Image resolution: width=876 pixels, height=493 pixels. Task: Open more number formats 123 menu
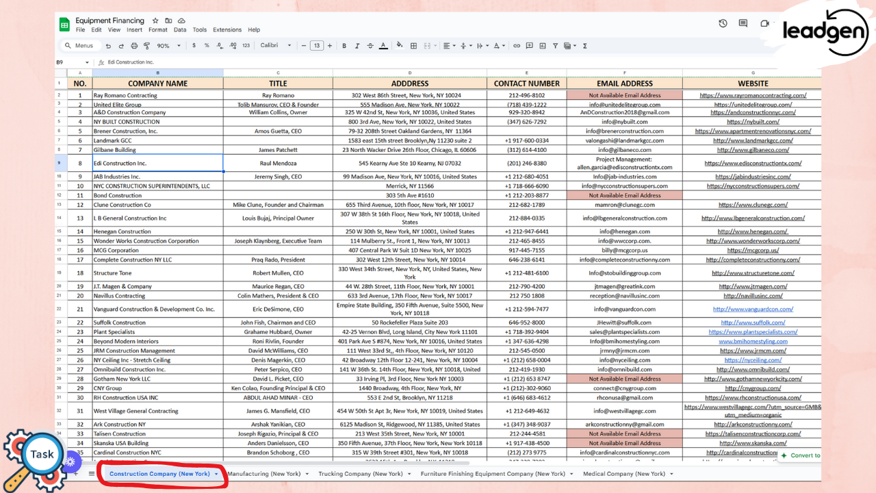point(246,46)
